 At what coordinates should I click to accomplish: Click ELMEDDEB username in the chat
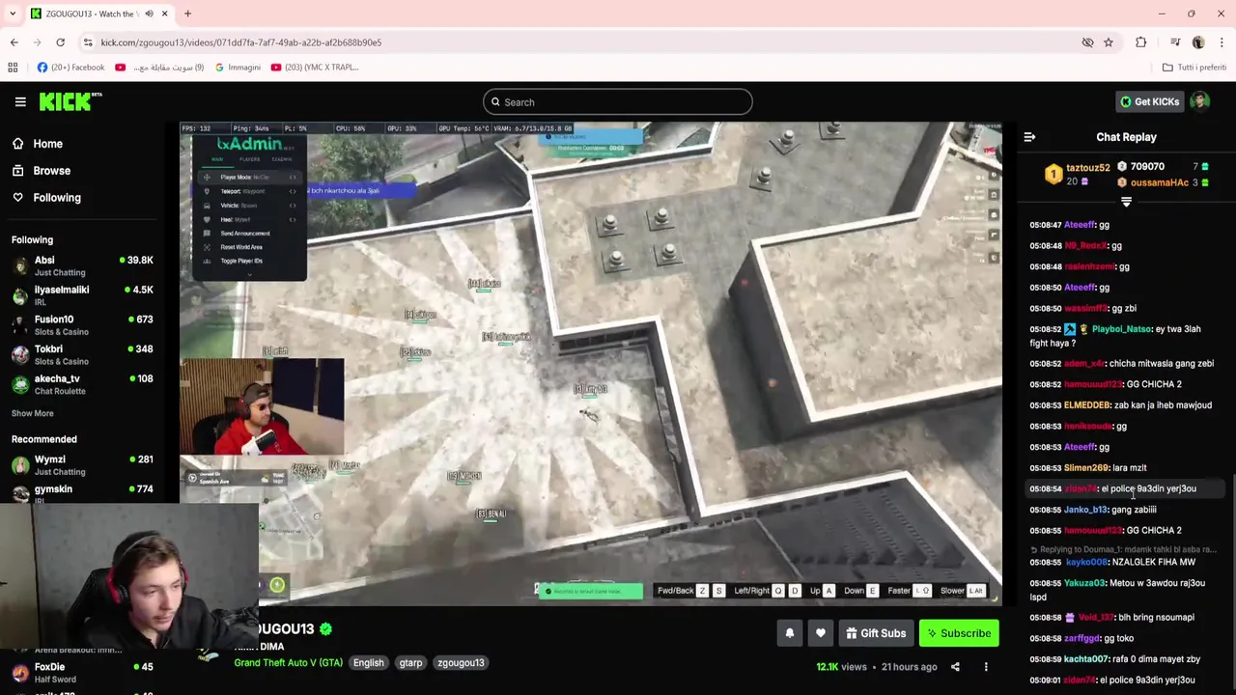(x=1086, y=405)
